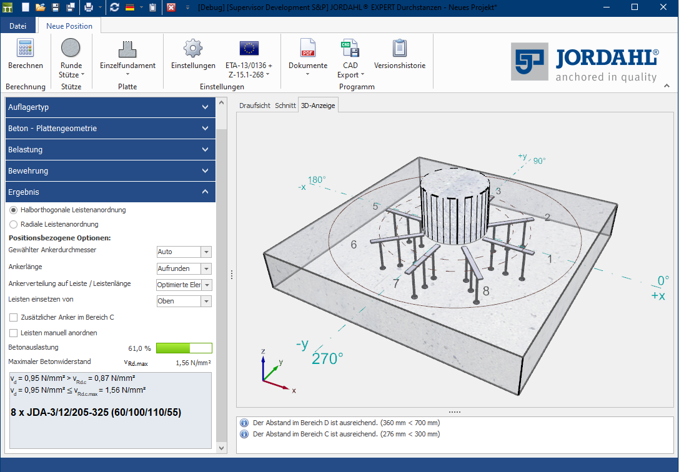Image resolution: width=679 pixels, height=472 pixels.
Task: Collapse the ribbon with the small chevron
Action: [667, 86]
